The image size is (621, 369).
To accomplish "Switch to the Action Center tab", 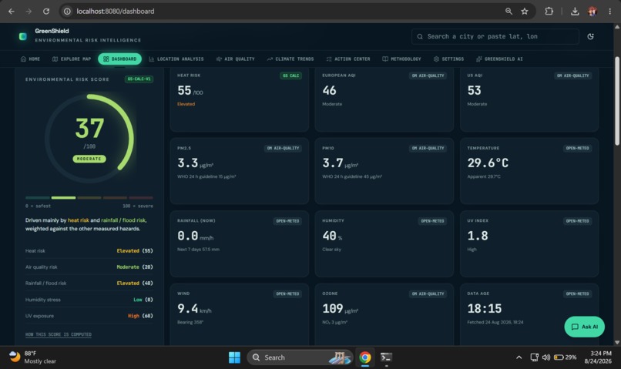I will coord(348,59).
